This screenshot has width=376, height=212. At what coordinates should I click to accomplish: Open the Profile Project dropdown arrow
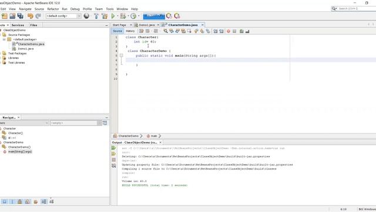(139, 16)
